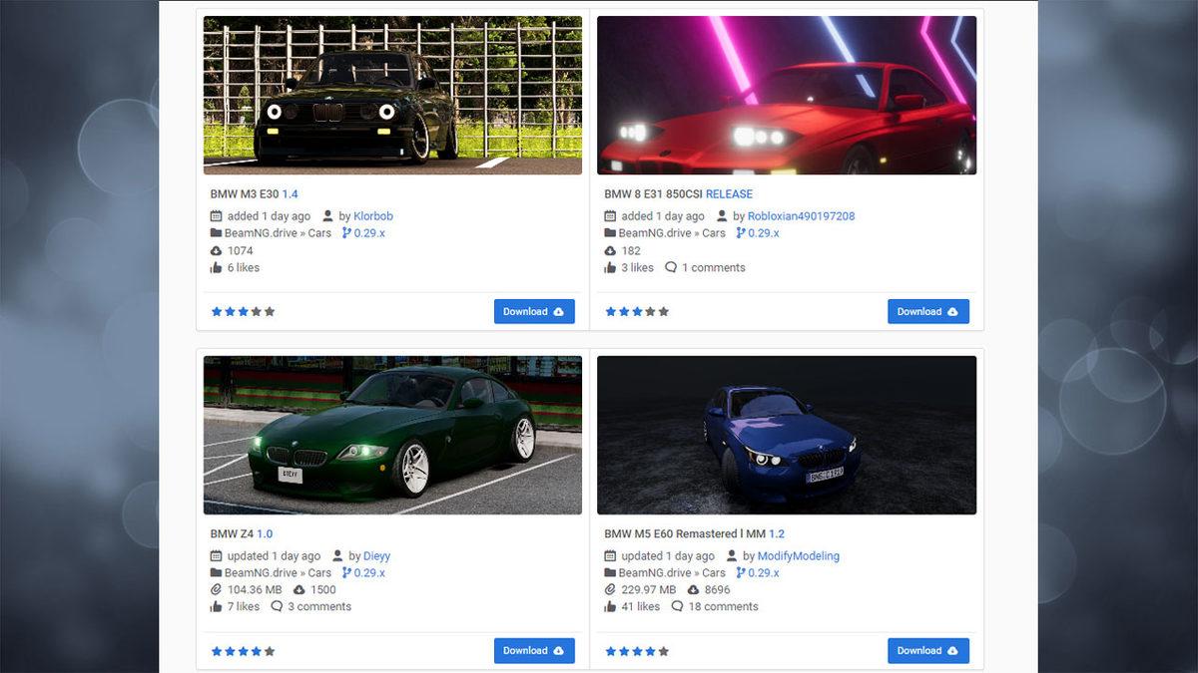Click the author person icon on BMW M5 E60 card
1198x673 pixels.
[x=734, y=555]
